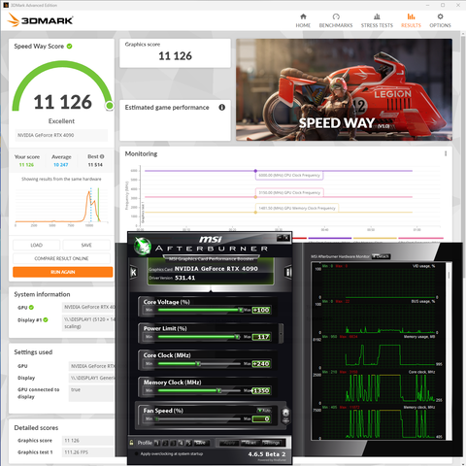
Task: Click the Core Voltage +100 value box
Action: click(x=261, y=310)
